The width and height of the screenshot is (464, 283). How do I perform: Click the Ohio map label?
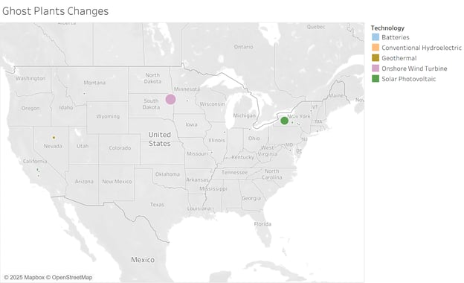click(x=254, y=139)
